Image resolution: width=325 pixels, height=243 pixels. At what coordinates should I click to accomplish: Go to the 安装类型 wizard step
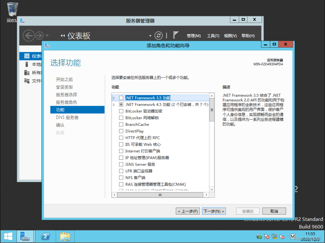(64, 87)
